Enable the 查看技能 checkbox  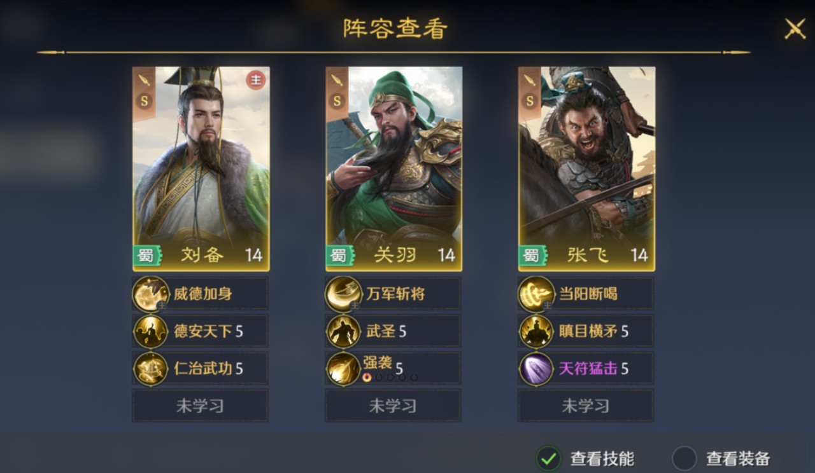[548, 458]
